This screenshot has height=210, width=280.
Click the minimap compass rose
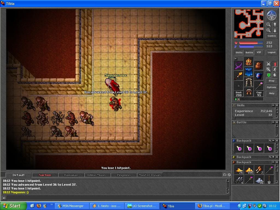pyautogui.click(x=272, y=16)
